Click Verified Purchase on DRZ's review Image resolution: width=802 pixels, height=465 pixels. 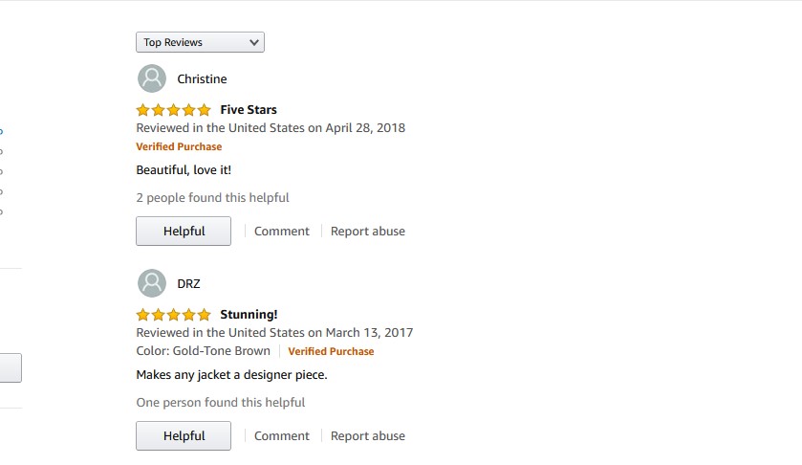[331, 352]
